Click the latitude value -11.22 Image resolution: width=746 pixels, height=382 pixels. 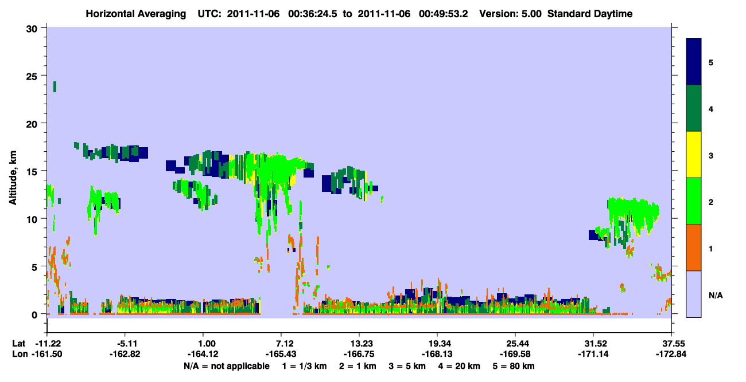tap(48, 344)
